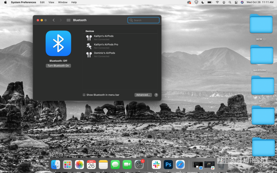This screenshot has width=277, height=173.
Task: Open the Advanced settings button
Action: 143,95
